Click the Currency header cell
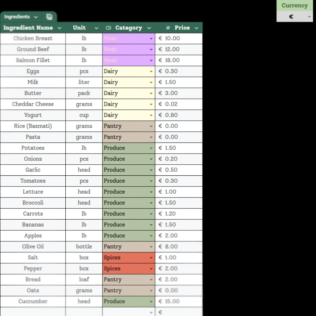 [295, 5]
